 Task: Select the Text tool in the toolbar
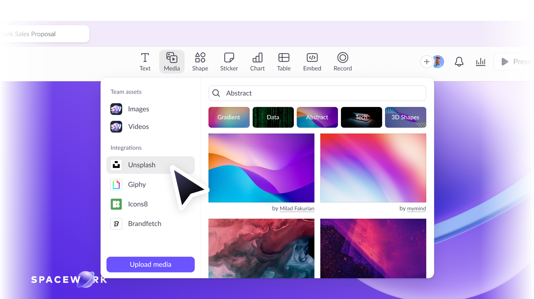(x=145, y=62)
